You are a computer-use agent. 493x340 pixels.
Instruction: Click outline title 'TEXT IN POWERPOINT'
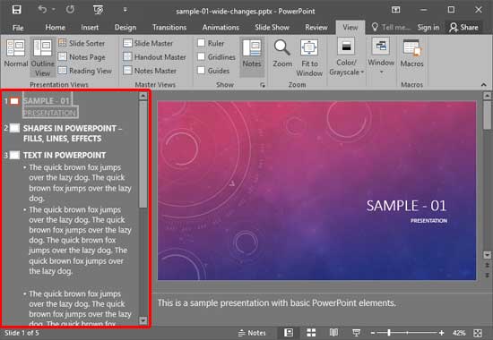tap(65, 155)
